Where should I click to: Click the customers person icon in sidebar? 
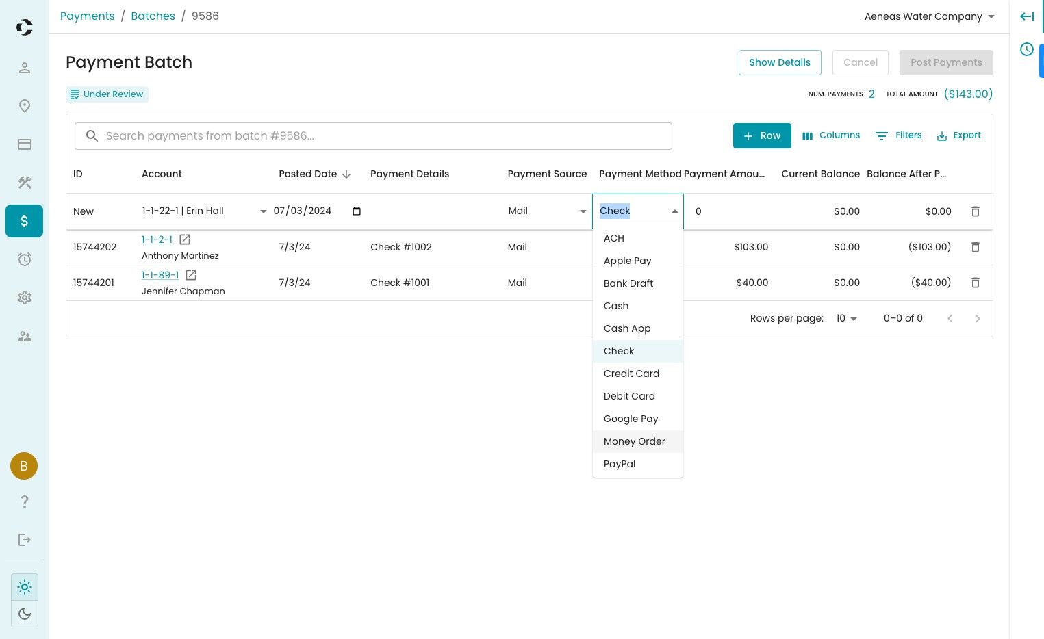(24, 68)
